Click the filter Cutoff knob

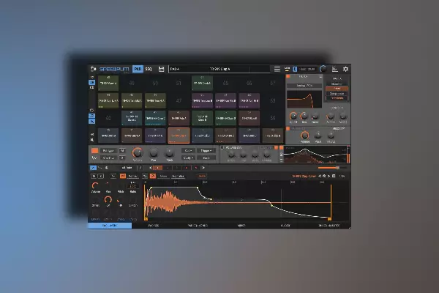click(293, 116)
